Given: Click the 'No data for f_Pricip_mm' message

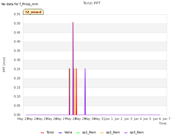Looking at the screenshot, I should 20,4.
